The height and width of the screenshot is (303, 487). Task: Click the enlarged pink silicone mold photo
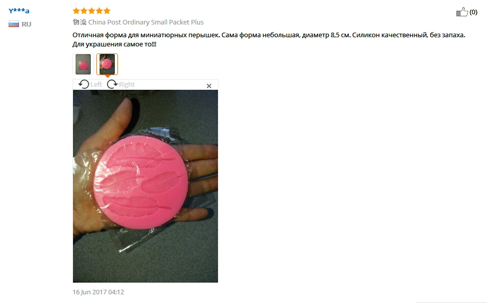145,186
